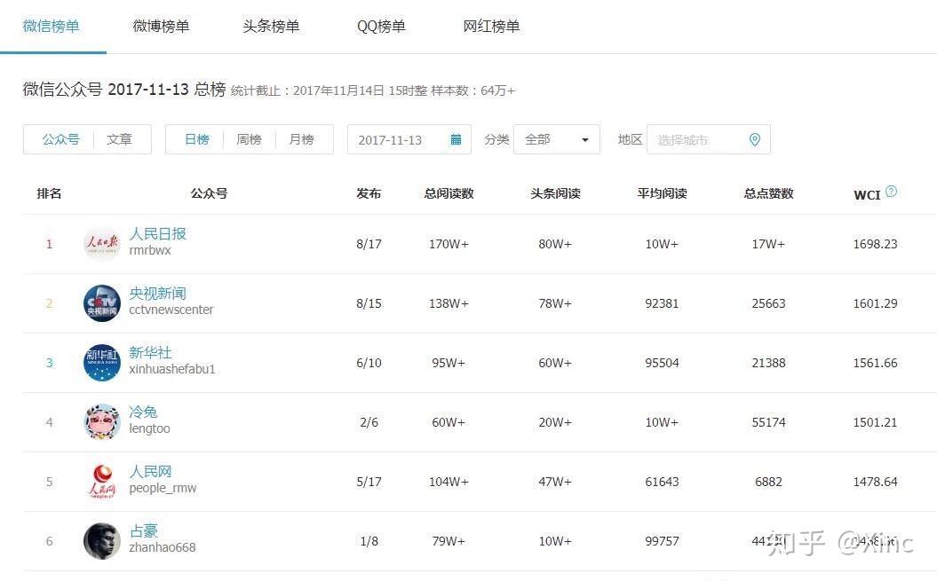Screen dimensions: 937x581
Task: Switch to 文章 view toggle
Action: point(119,139)
